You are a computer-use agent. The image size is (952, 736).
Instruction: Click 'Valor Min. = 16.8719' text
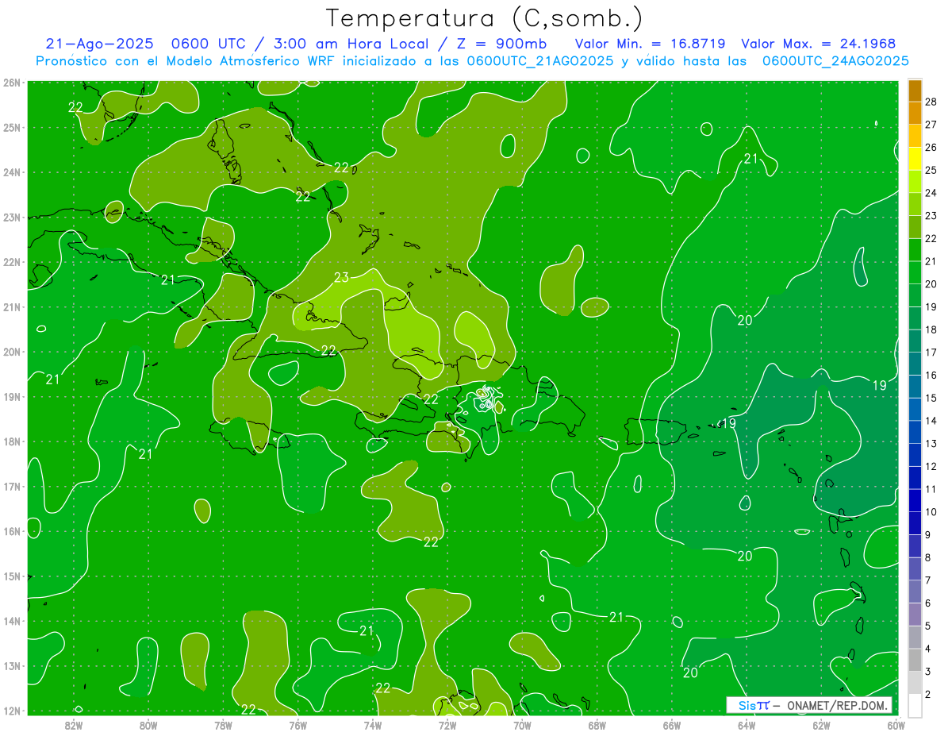650,44
